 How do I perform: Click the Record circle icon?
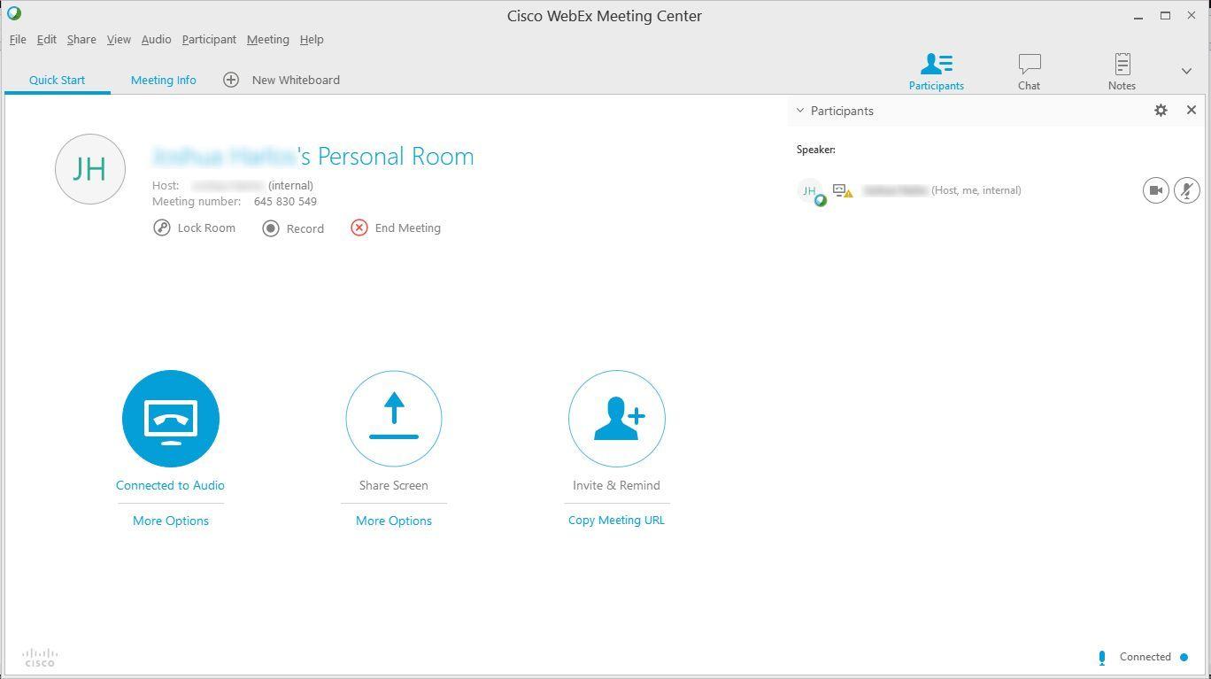click(x=271, y=228)
